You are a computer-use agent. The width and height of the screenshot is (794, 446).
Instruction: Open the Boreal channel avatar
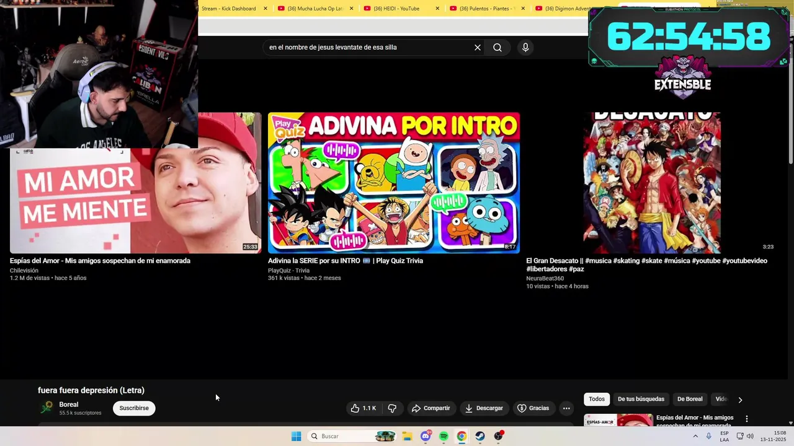pos(47,407)
